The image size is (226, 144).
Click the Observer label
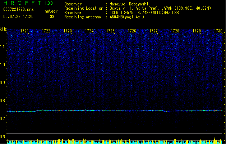[x=73, y=4]
